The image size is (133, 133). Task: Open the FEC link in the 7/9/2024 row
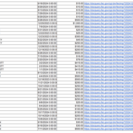109,27
